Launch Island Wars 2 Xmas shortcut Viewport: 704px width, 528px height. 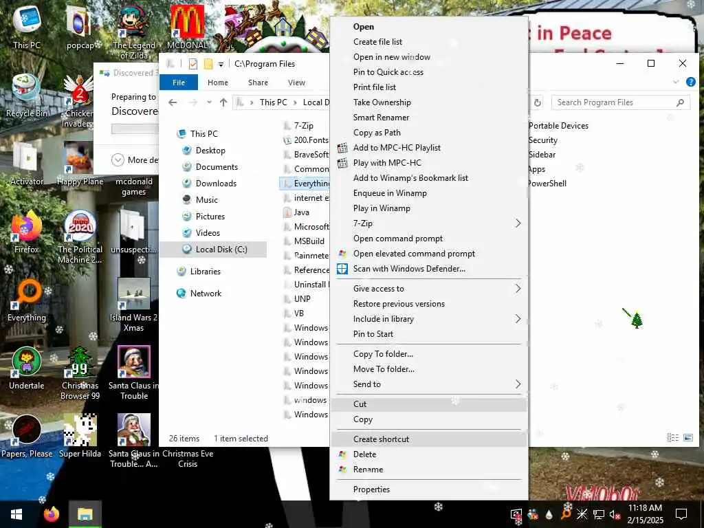click(x=134, y=305)
